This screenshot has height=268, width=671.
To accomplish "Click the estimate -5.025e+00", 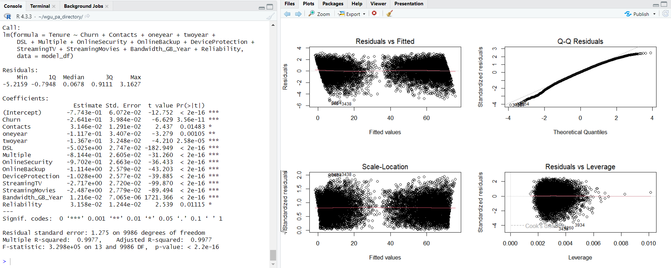I will click(x=84, y=148).
